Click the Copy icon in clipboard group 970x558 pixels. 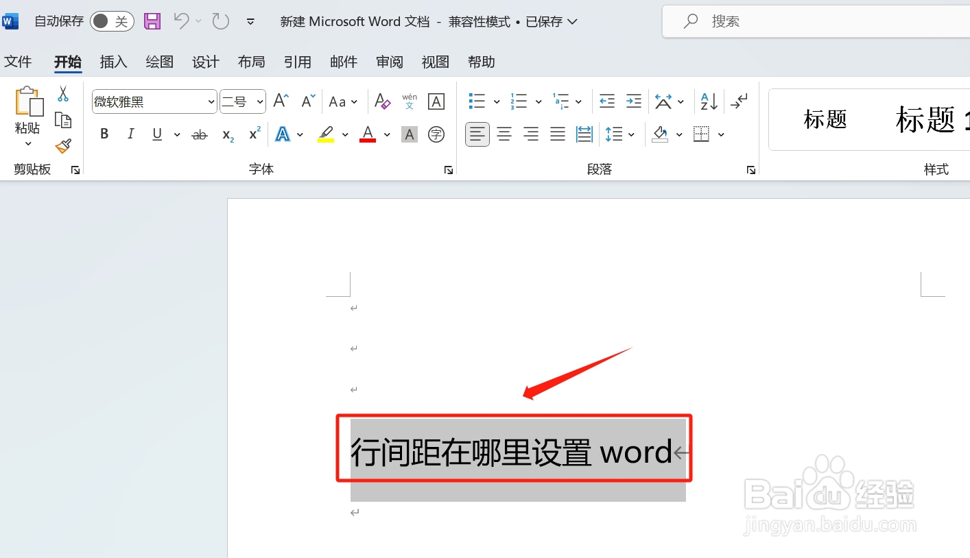pos(62,119)
